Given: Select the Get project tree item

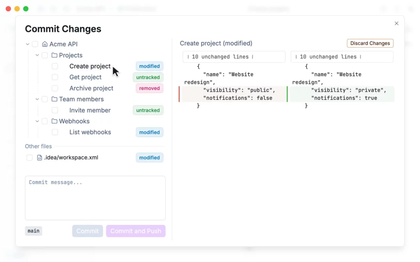Looking at the screenshot, I should pyautogui.click(x=85, y=77).
